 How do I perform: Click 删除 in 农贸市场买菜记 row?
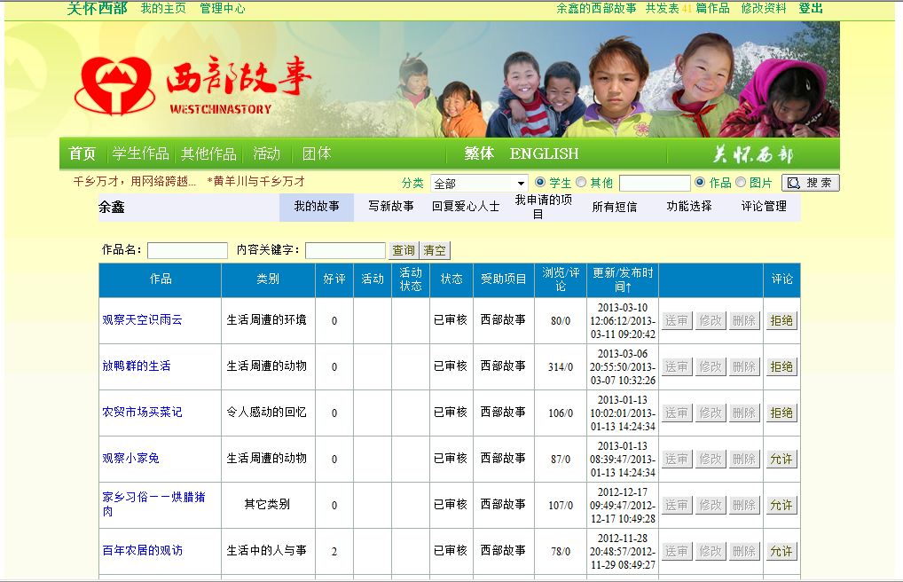(744, 413)
